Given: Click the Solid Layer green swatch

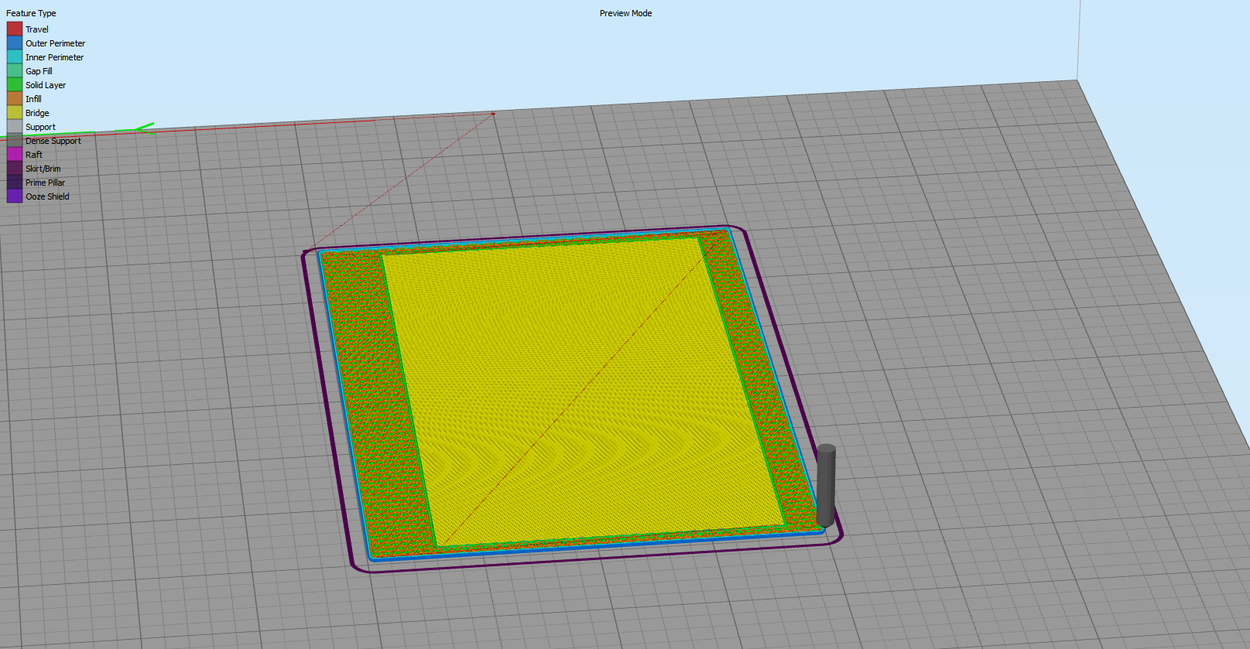Looking at the screenshot, I should (x=15, y=85).
